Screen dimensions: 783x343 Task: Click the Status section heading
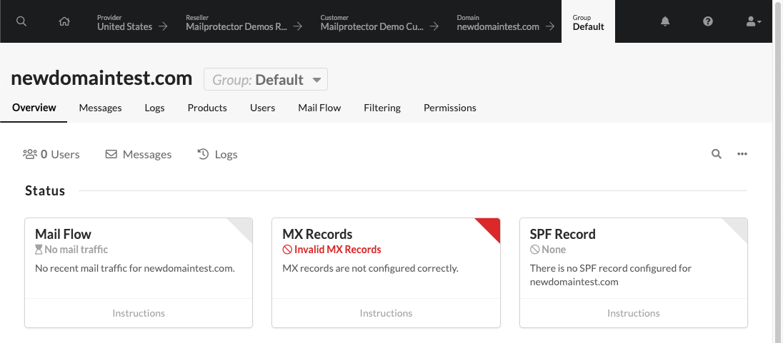(45, 191)
